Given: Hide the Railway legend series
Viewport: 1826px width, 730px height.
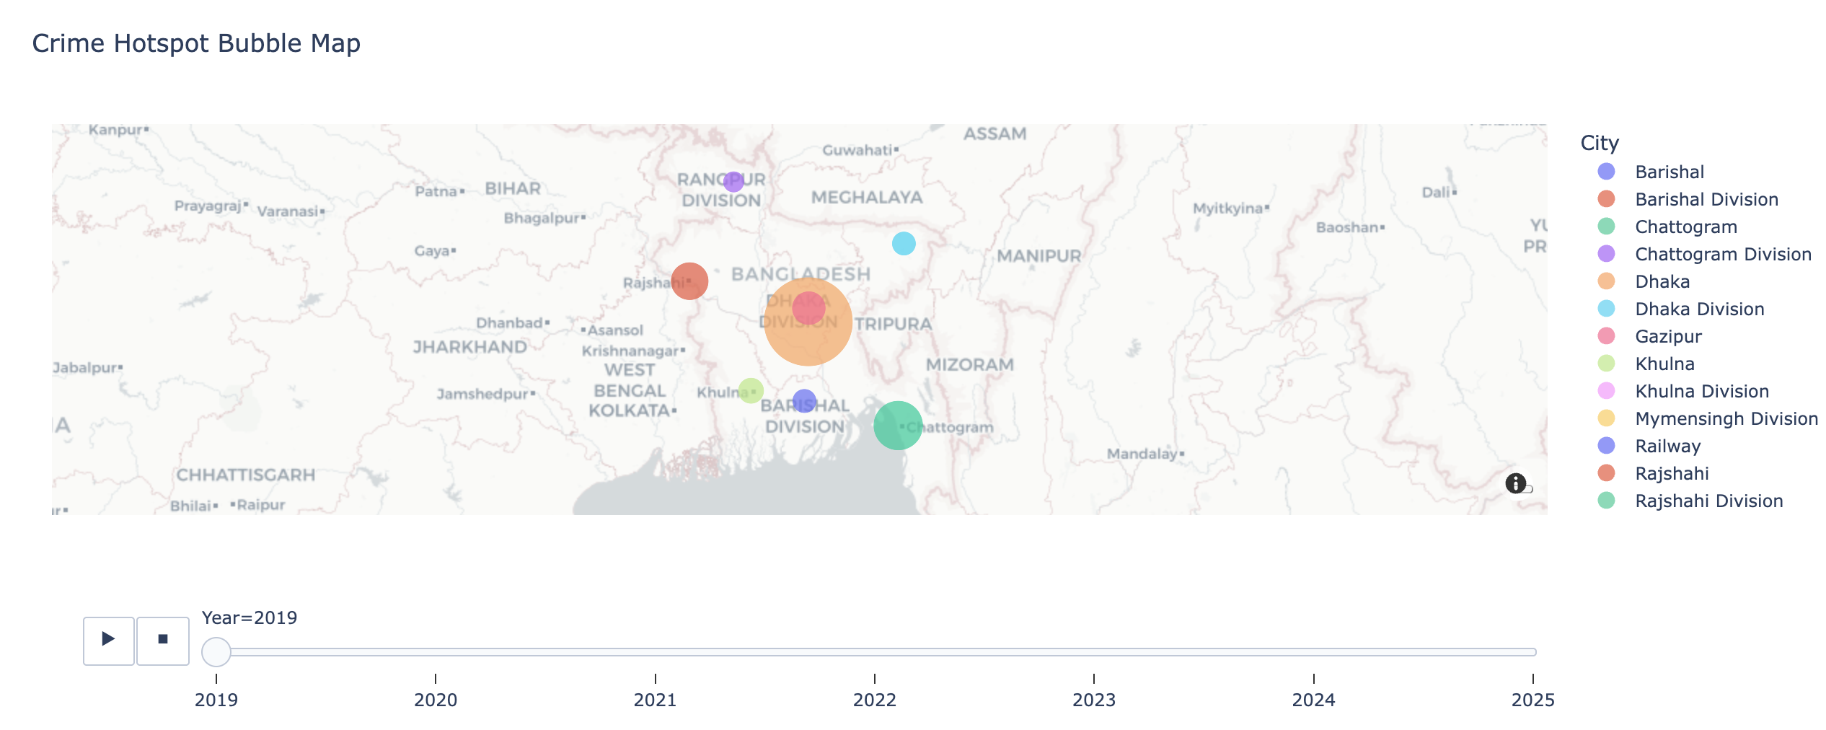Looking at the screenshot, I should 1668,446.
